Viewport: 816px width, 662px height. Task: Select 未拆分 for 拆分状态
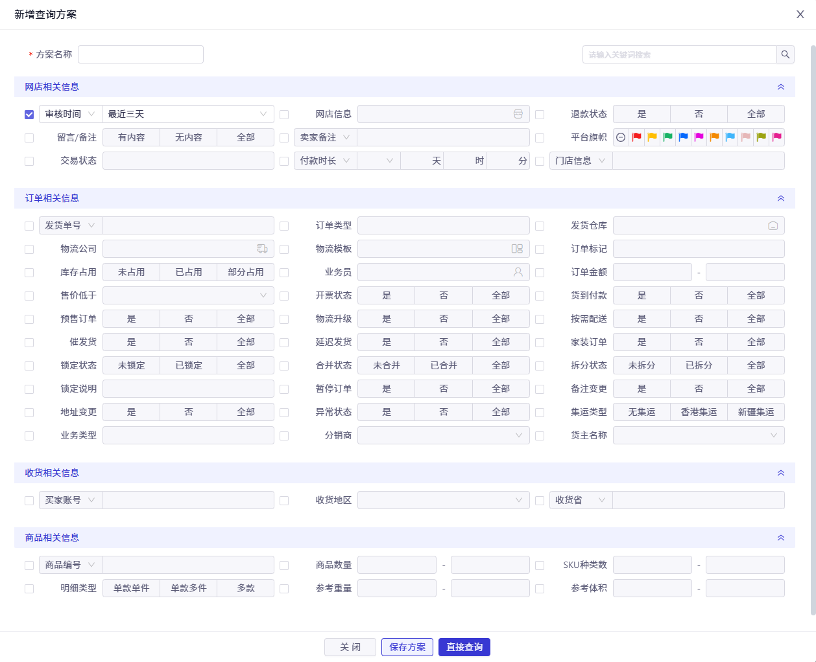(x=642, y=365)
